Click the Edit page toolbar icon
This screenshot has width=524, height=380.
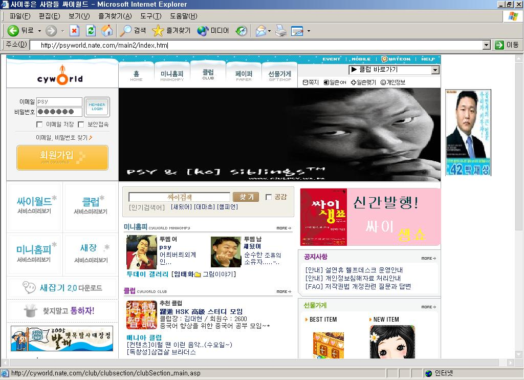(x=297, y=31)
